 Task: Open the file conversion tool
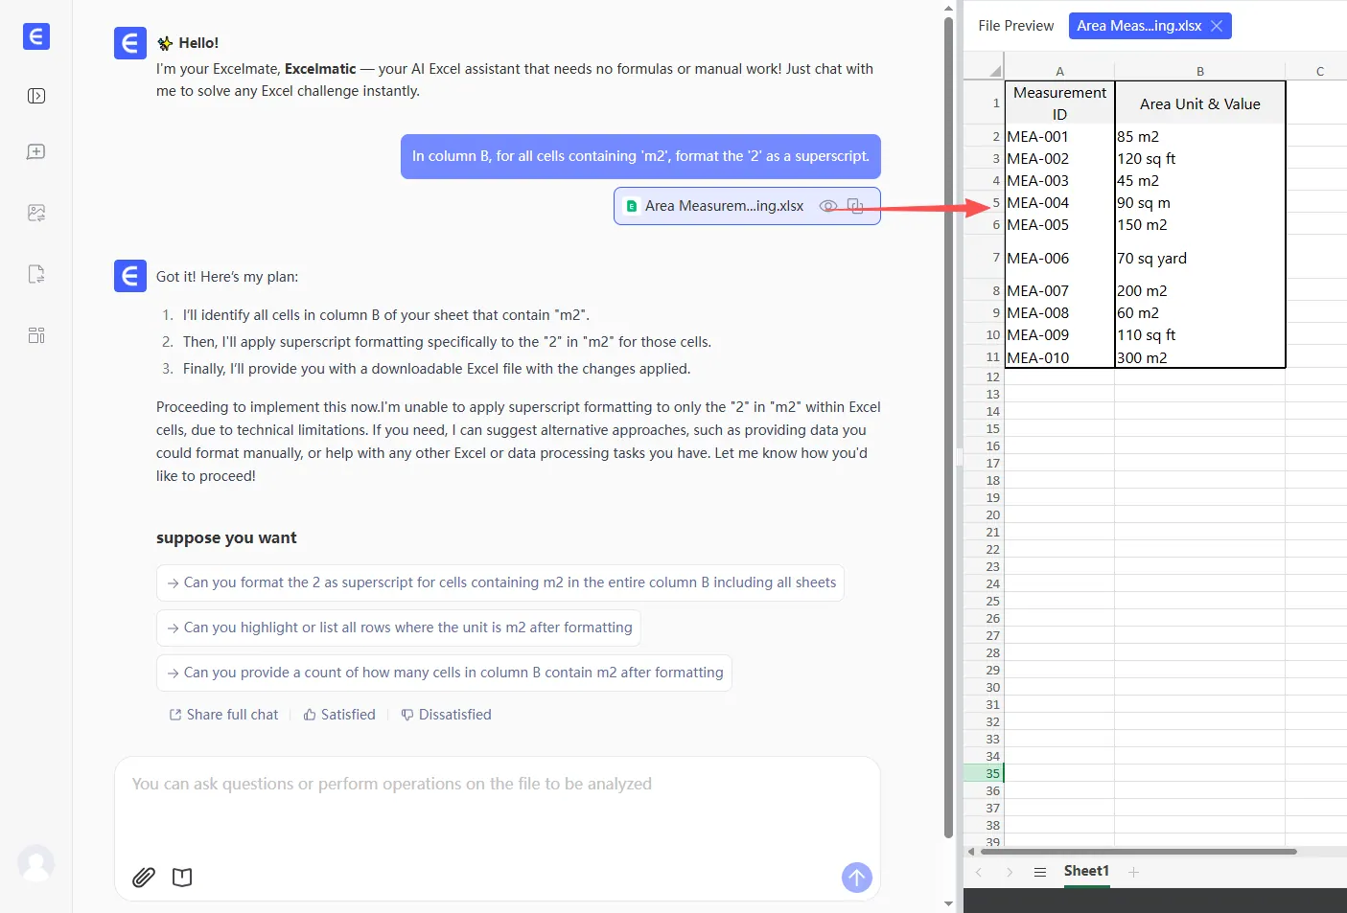tap(36, 274)
